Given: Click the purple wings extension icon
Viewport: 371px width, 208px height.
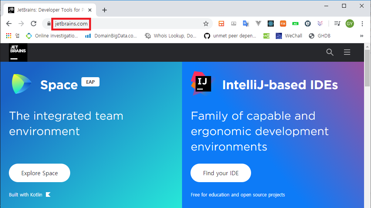Looking at the screenshot, I should 320,24.
